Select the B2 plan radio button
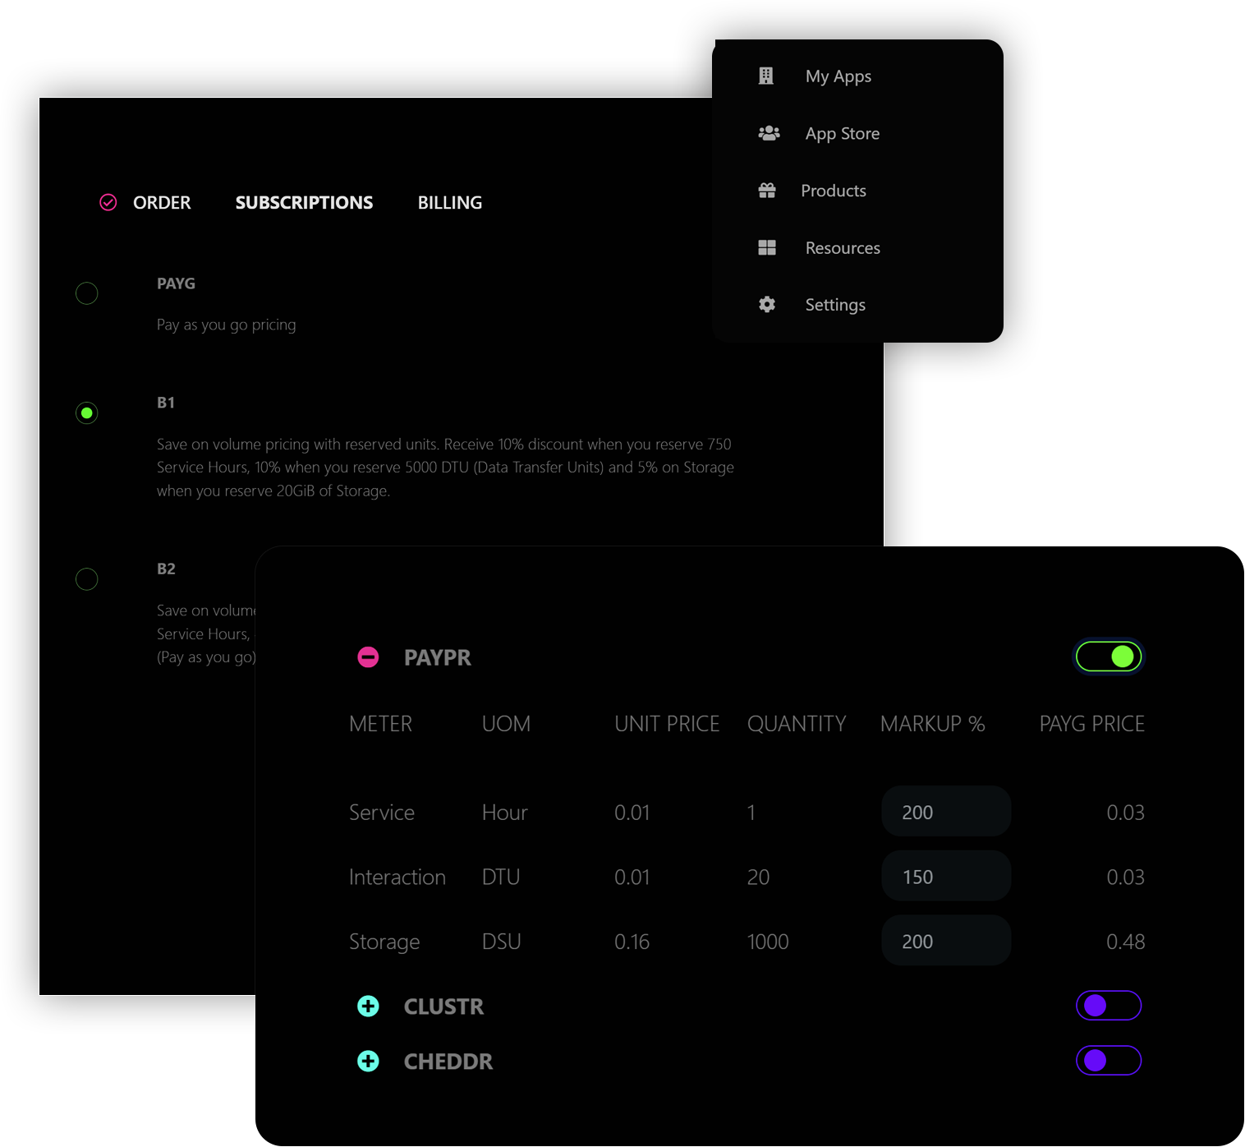The image size is (1245, 1147). (87, 579)
